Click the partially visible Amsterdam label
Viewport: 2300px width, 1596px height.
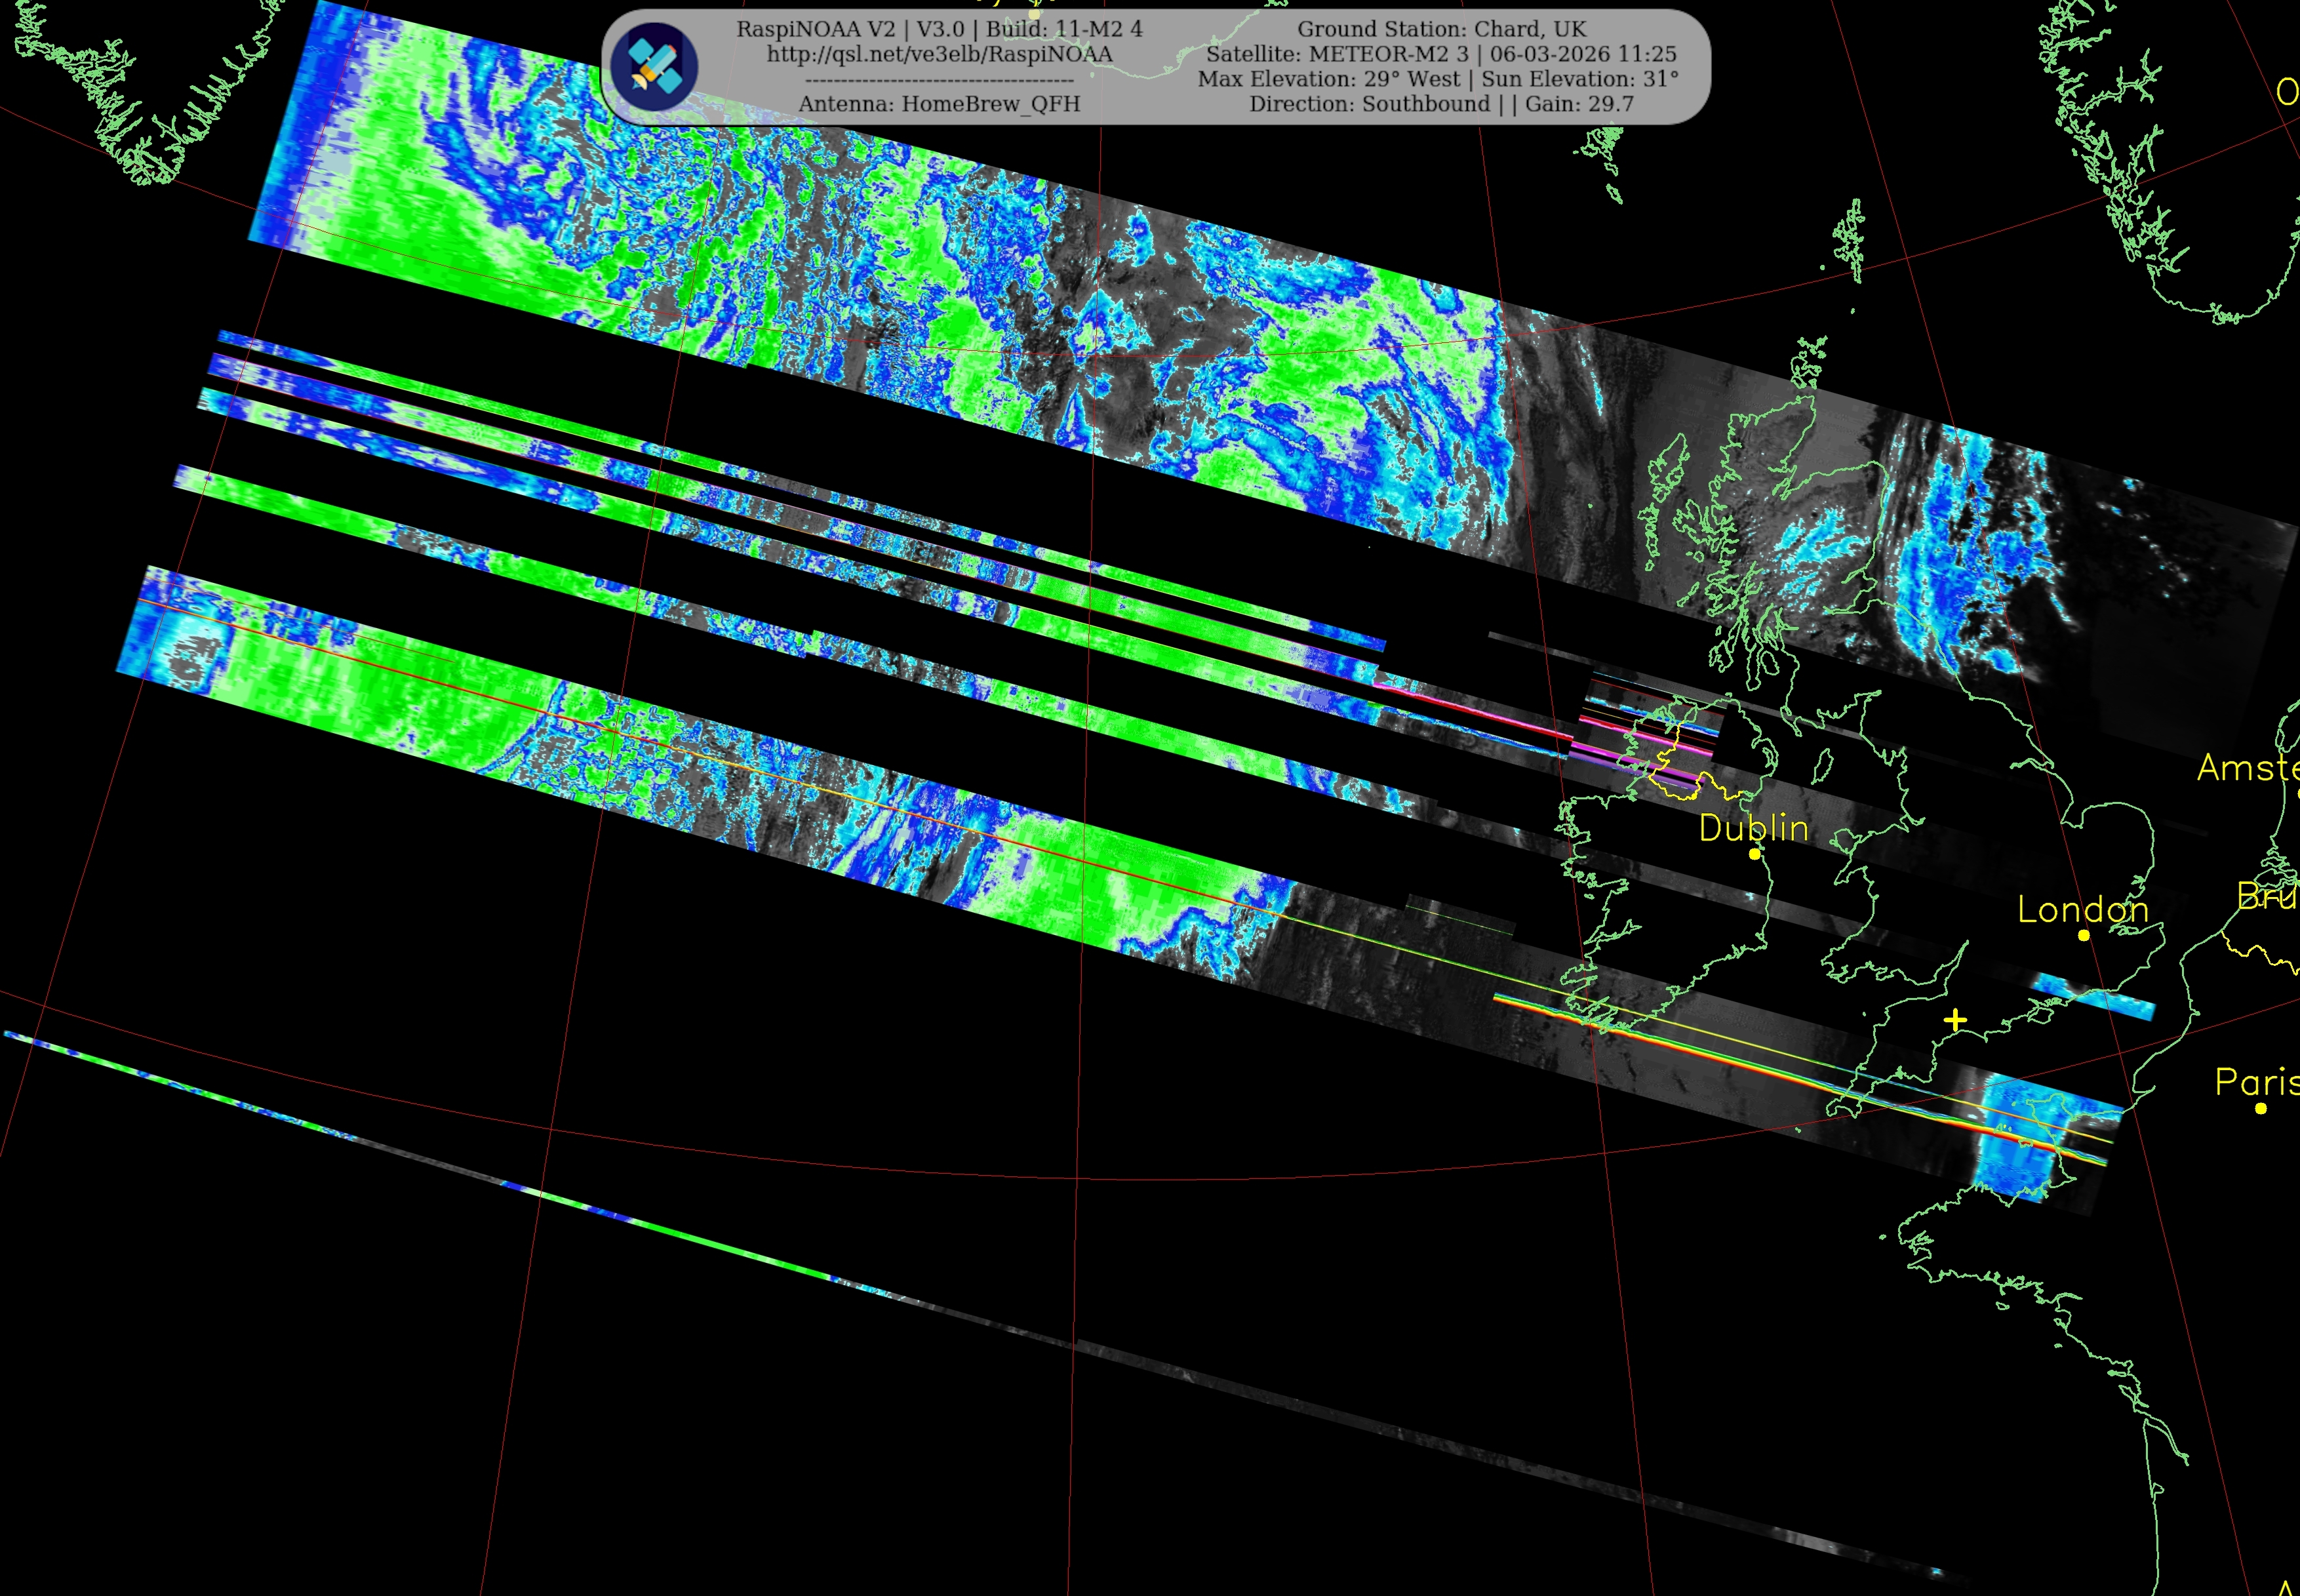tap(2250, 768)
